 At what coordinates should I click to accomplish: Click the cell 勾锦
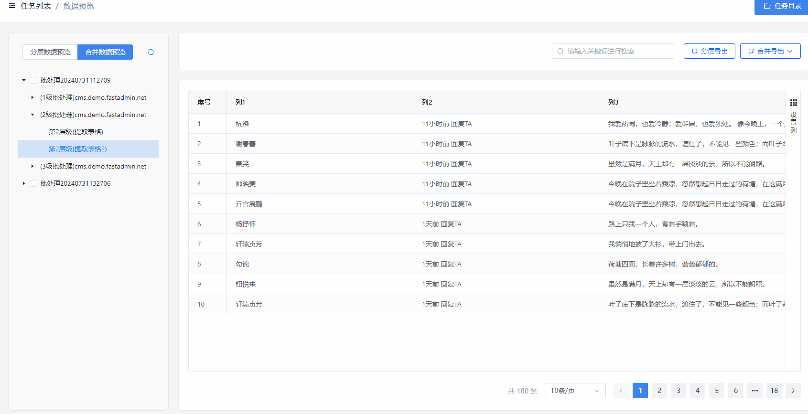tap(242, 264)
